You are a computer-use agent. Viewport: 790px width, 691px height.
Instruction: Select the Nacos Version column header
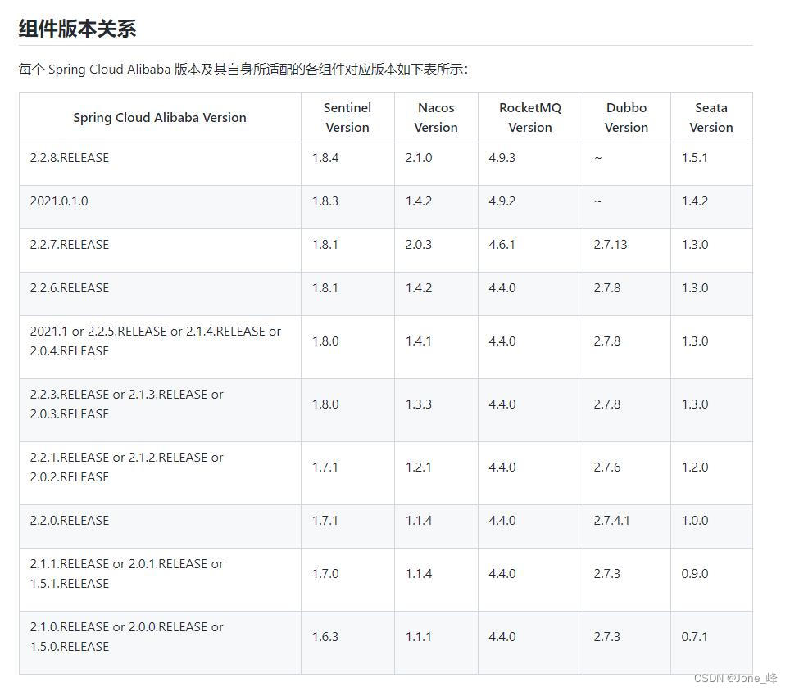436,117
